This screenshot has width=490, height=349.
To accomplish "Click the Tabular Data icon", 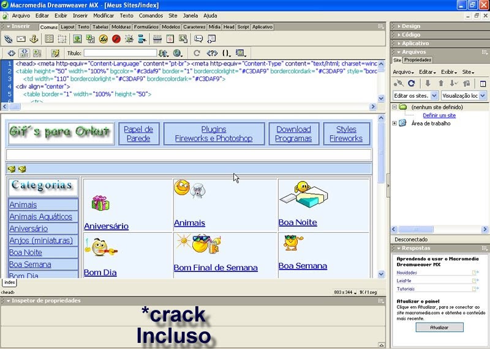I will pyautogui.click(x=183, y=39).
